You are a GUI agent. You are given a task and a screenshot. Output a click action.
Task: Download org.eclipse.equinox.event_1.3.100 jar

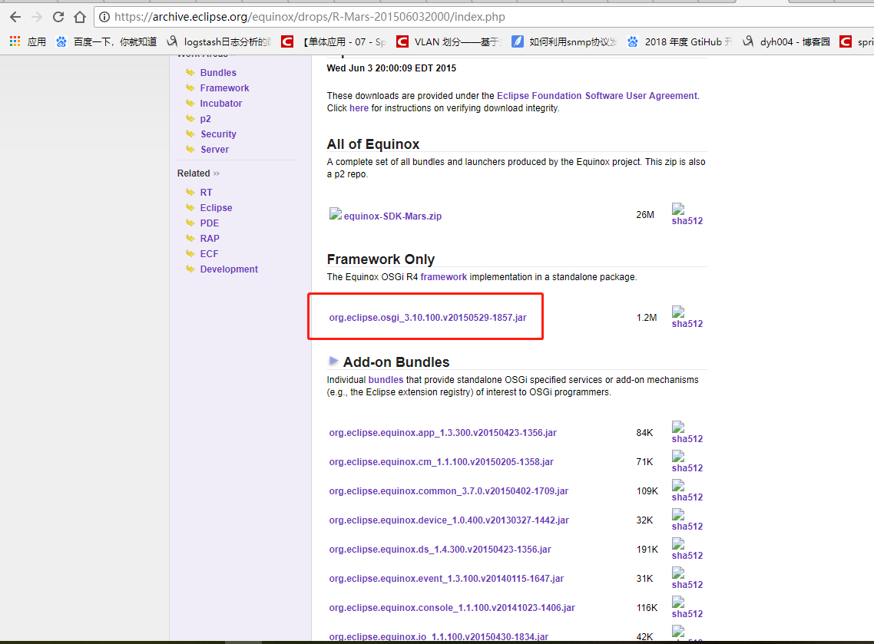pos(446,578)
